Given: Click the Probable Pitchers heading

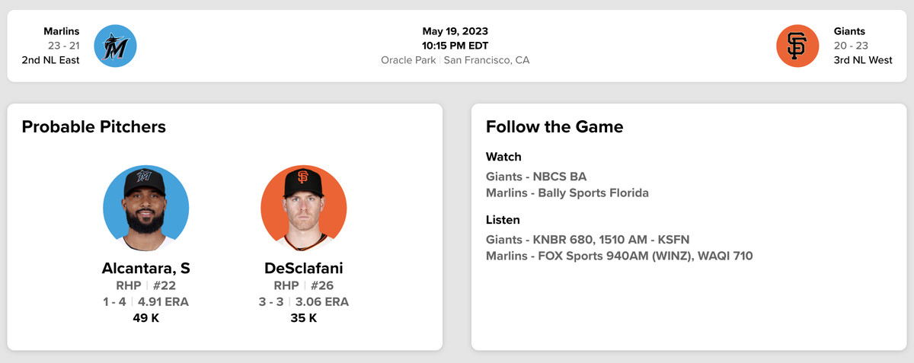Looking at the screenshot, I should click(94, 127).
